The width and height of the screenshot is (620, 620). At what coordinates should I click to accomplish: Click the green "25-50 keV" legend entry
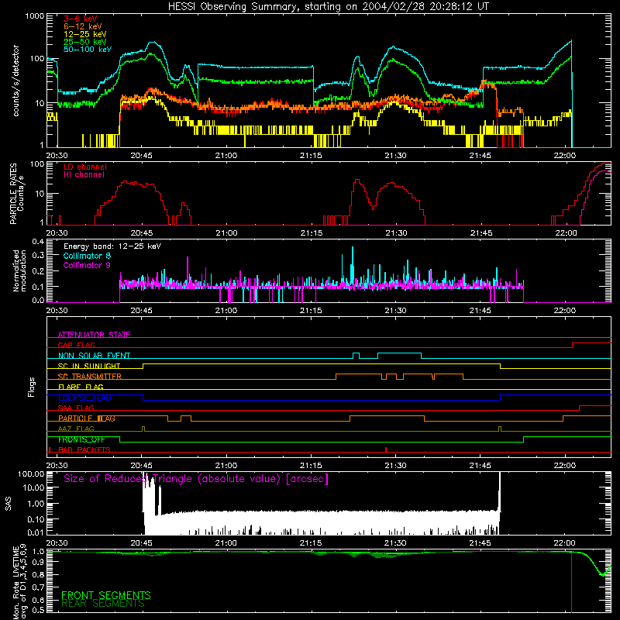tap(85, 42)
